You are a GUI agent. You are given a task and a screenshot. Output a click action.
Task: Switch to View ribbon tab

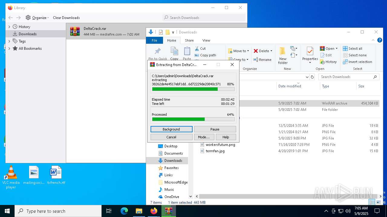coord(206,40)
